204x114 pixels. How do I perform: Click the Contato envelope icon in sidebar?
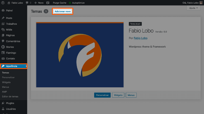(3, 58)
